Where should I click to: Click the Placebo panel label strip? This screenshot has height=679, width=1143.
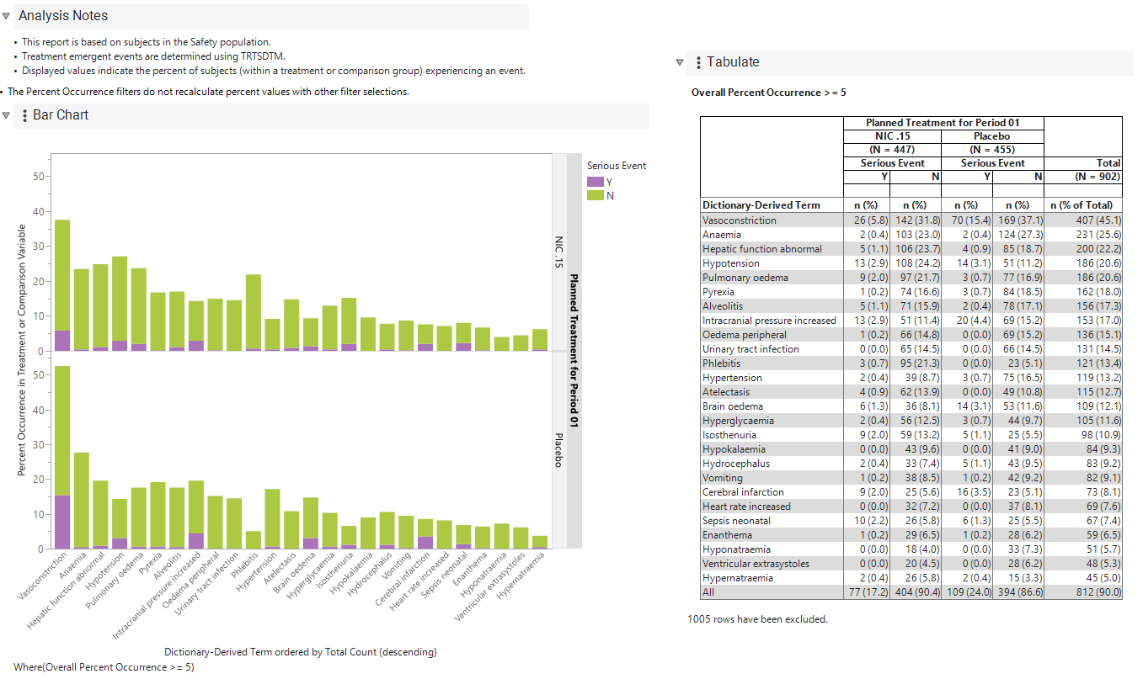click(x=558, y=451)
